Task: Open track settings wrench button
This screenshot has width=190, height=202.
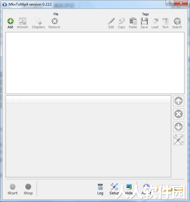Action: 179,140
